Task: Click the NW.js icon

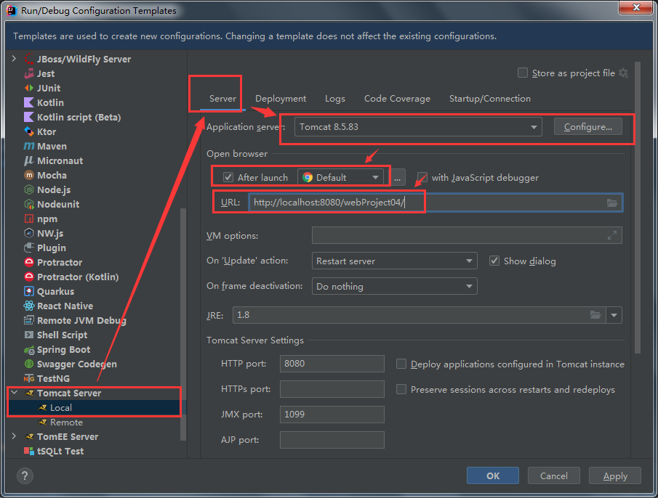Action: 29,233
